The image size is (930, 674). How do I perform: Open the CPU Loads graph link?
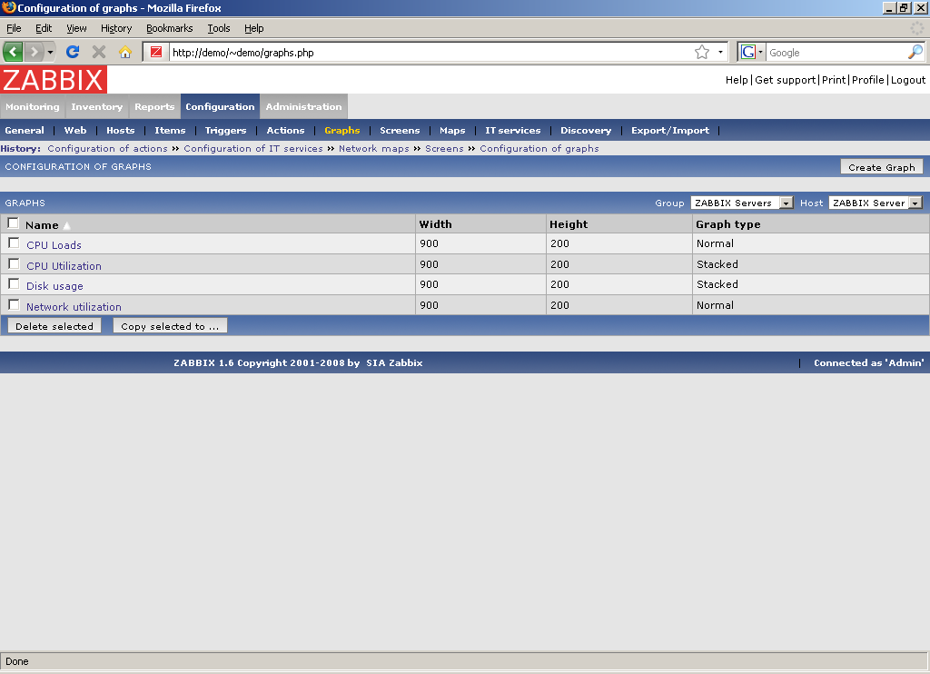click(54, 245)
